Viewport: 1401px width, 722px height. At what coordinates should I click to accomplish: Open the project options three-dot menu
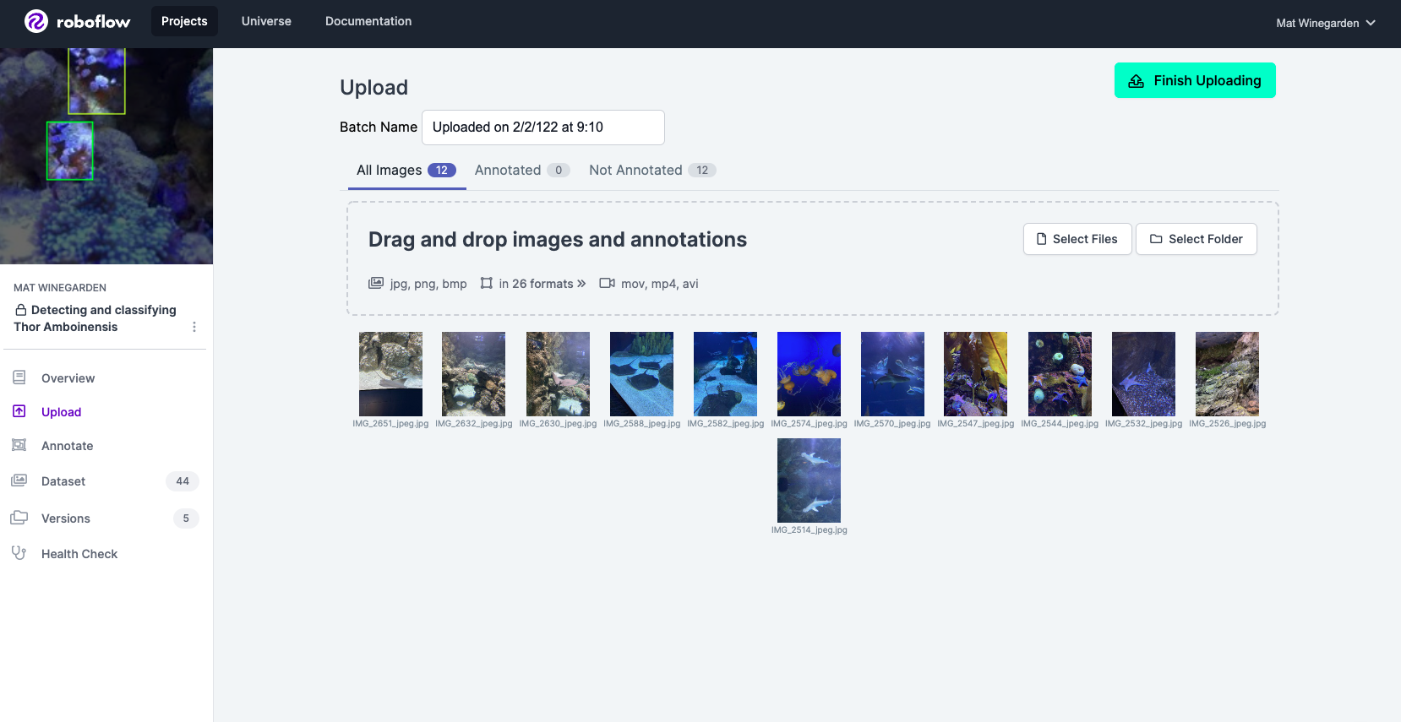click(x=194, y=327)
